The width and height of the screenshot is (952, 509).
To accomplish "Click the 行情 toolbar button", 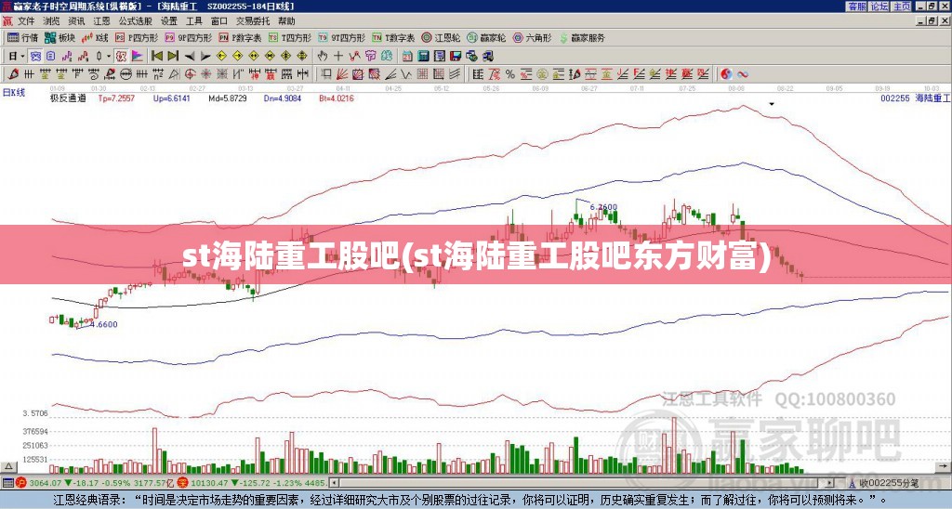I will pos(23,37).
